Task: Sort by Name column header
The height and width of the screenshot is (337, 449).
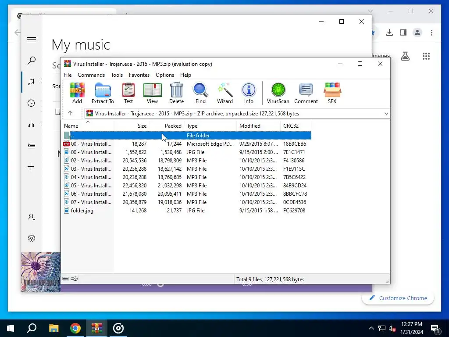Action: (x=88, y=126)
